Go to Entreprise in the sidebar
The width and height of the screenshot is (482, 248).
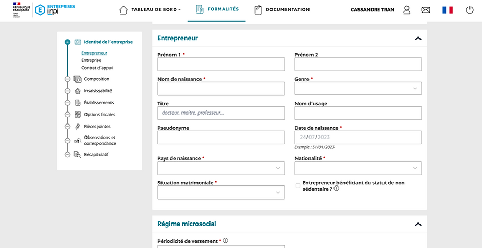point(91,60)
